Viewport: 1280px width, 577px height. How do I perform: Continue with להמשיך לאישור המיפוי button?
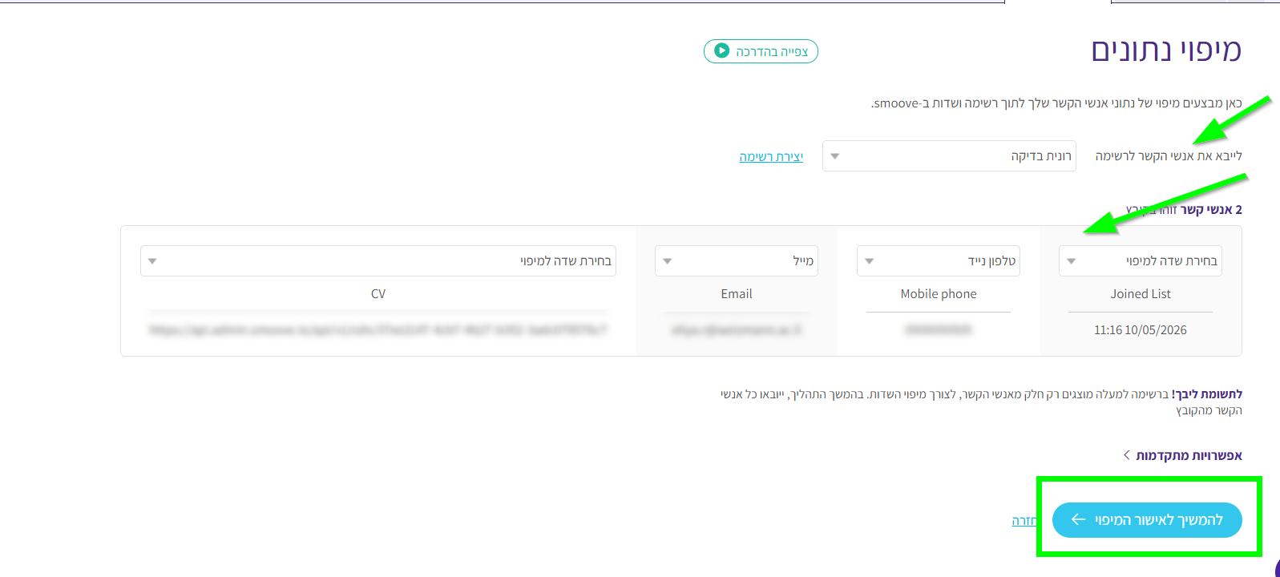click(1147, 520)
